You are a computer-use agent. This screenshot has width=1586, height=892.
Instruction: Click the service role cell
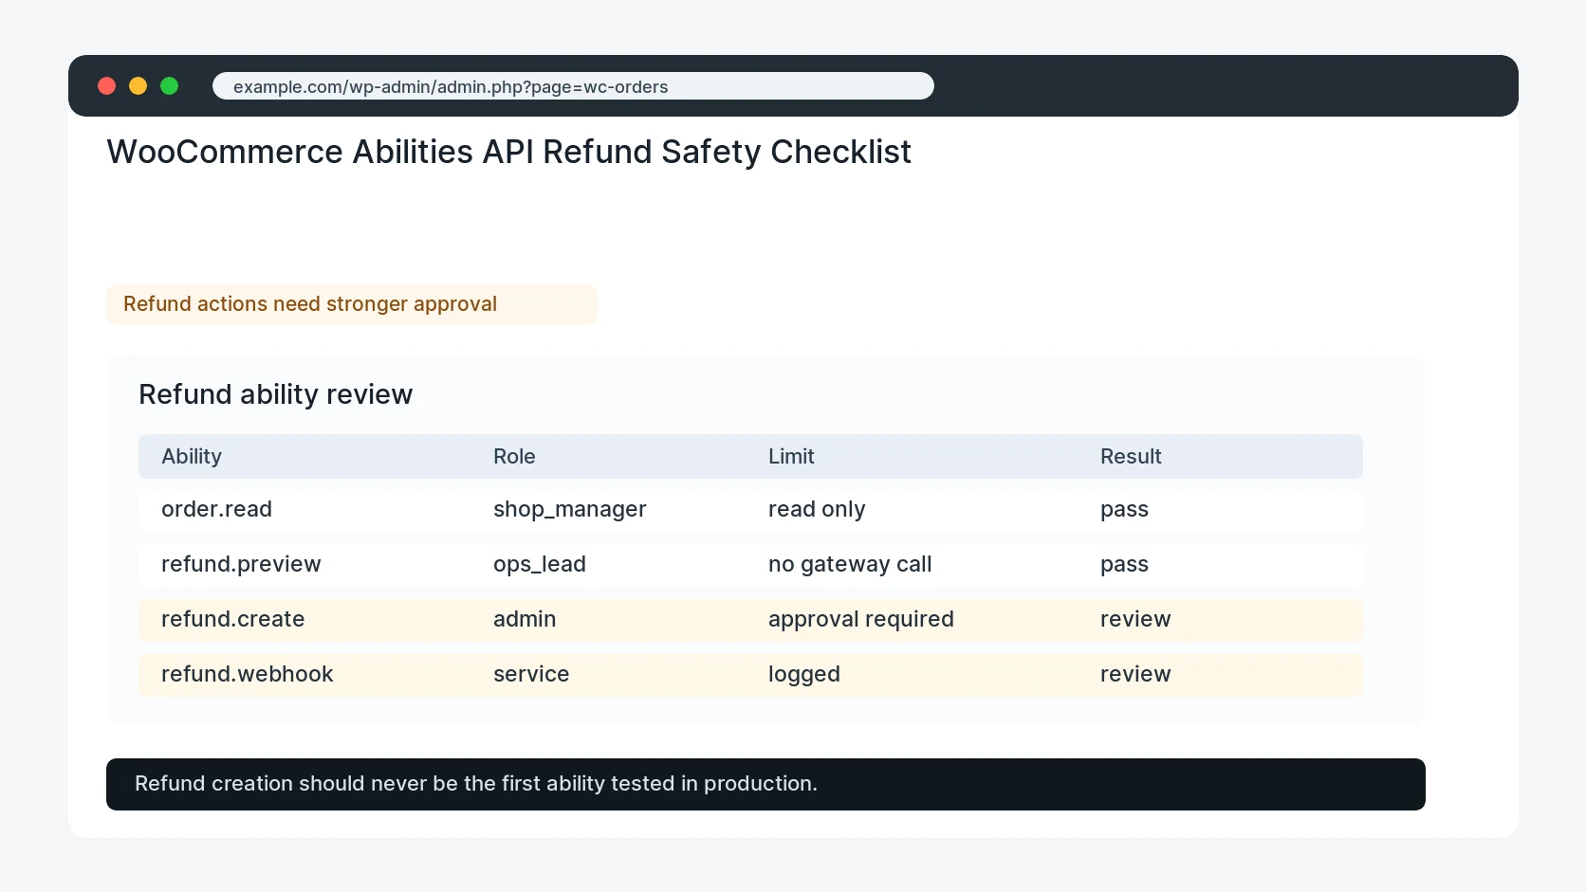pyautogui.click(x=531, y=674)
